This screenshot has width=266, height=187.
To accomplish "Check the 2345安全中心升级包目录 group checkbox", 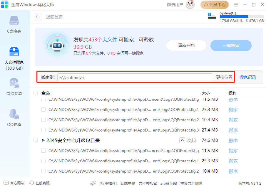I will click(36, 140).
